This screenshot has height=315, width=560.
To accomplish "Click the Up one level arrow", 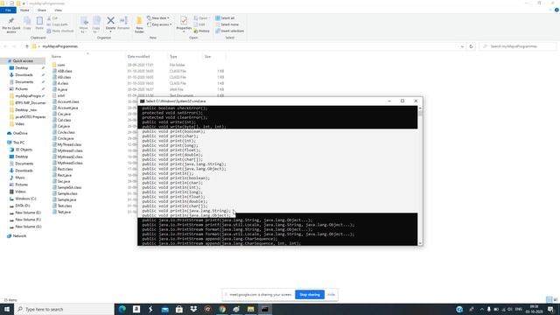I will pos(27,46).
